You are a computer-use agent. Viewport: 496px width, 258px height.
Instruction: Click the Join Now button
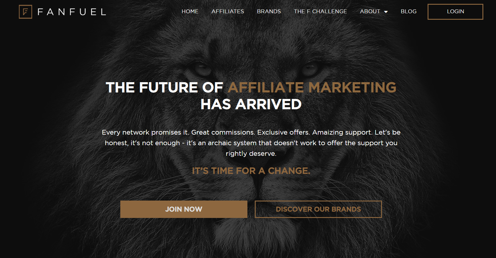click(x=184, y=209)
